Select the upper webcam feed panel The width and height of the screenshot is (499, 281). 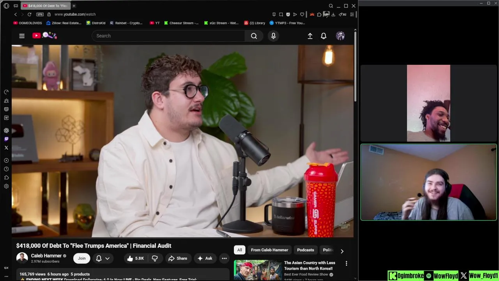pyautogui.click(x=428, y=103)
